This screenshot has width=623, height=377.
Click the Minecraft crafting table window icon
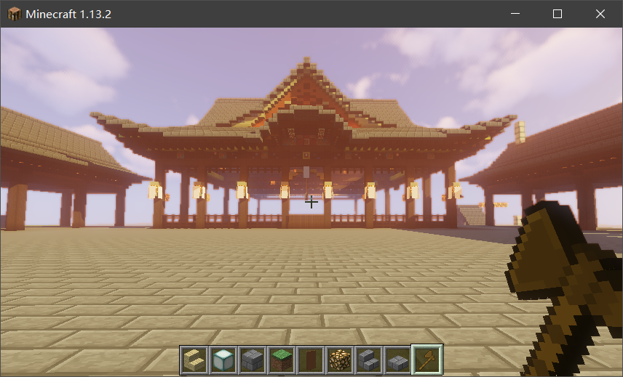pos(14,14)
